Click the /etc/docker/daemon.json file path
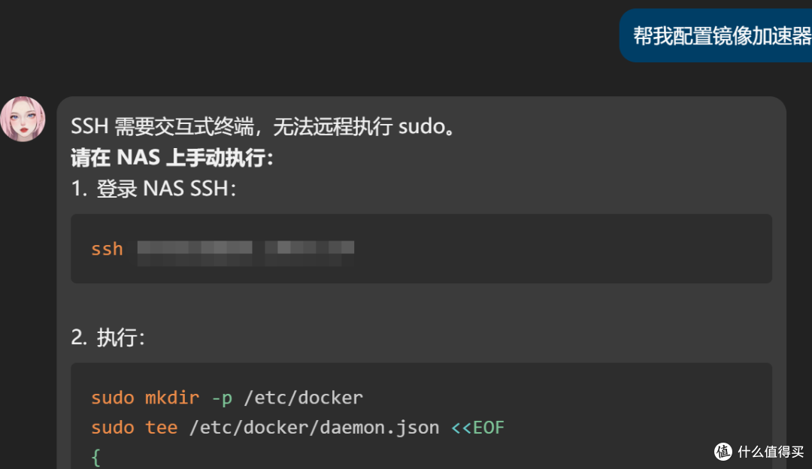Image resolution: width=812 pixels, height=469 pixels. click(x=314, y=428)
